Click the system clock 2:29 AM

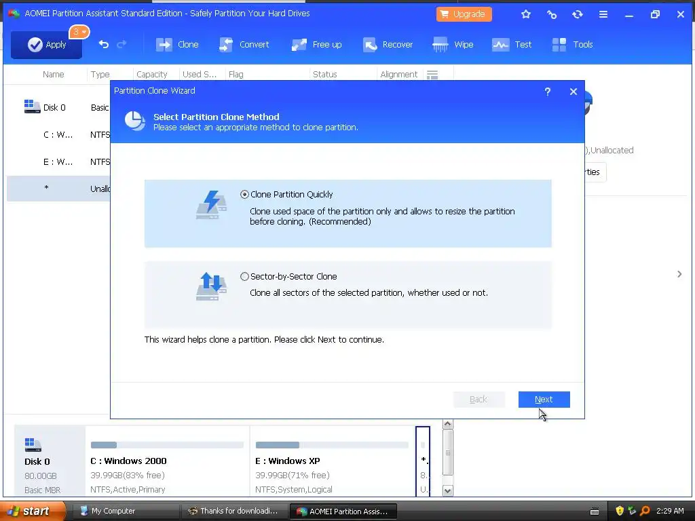[x=670, y=512]
